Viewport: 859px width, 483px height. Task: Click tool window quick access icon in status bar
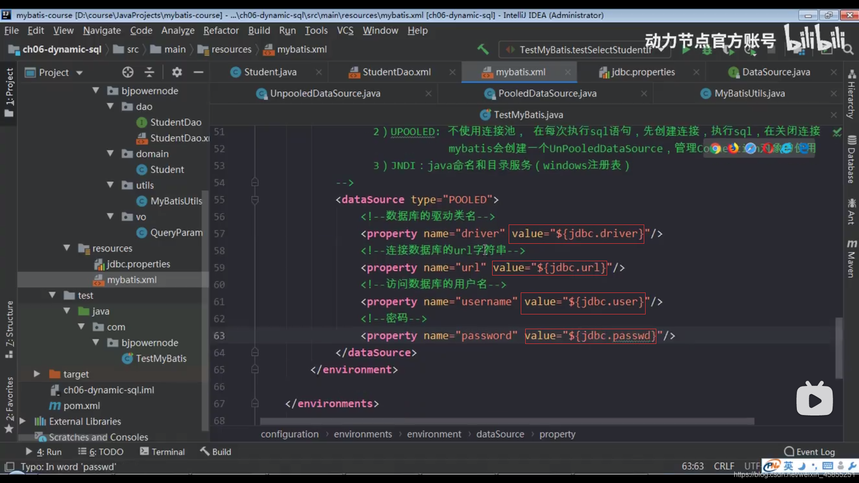tap(9, 467)
